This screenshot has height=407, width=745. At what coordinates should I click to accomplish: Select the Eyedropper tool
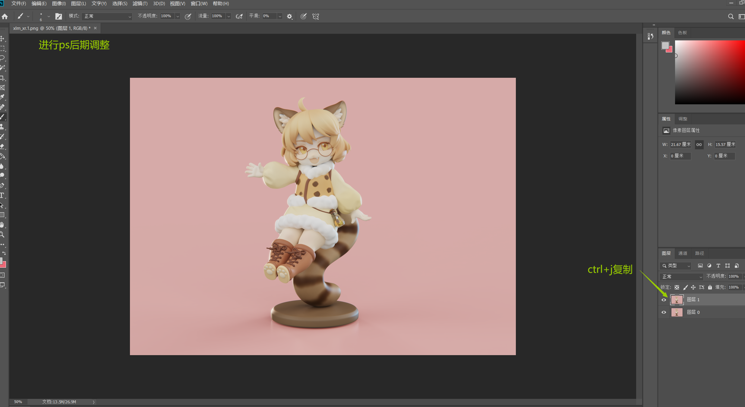click(2, 97)
